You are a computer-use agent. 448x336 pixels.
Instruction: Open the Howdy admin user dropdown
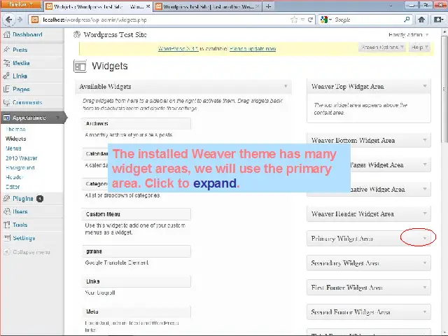[x=408, y=35]
